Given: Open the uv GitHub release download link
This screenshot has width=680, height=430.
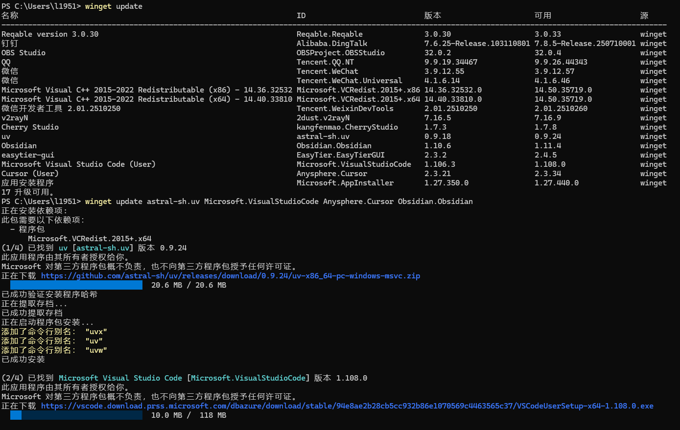Looking at the screenshot, I should pyautogui.click(x=231, y=276).
